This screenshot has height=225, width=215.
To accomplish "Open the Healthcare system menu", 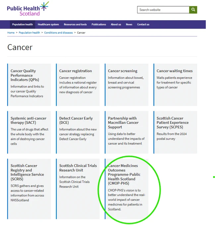I will 48,24.
